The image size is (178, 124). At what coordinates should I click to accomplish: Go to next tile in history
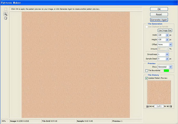click(165, 107)
